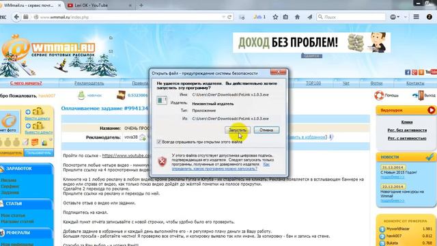Close the security warning dialog
This screenshot has height=246, width=437.
pos(278,72)
